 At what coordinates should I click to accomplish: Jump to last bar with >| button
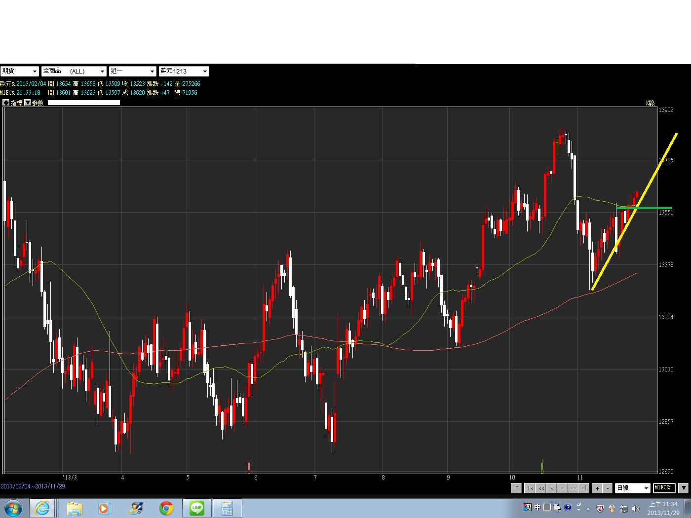(584, 488)
